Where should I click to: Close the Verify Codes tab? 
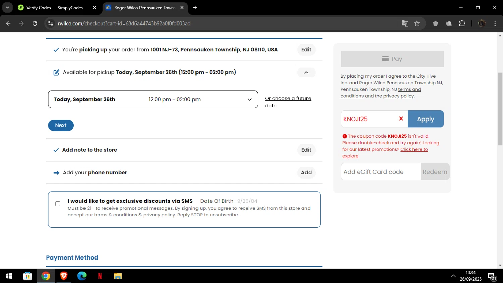point(94,8)
